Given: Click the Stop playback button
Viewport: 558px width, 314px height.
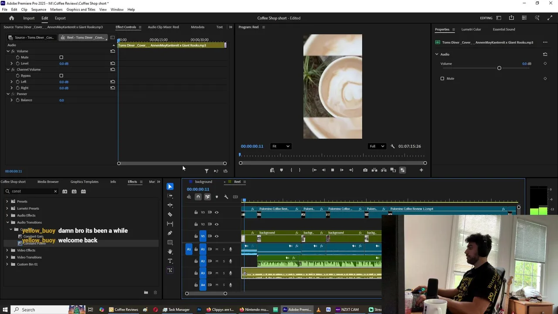Looking at the screenshot, I should point(332,170).
